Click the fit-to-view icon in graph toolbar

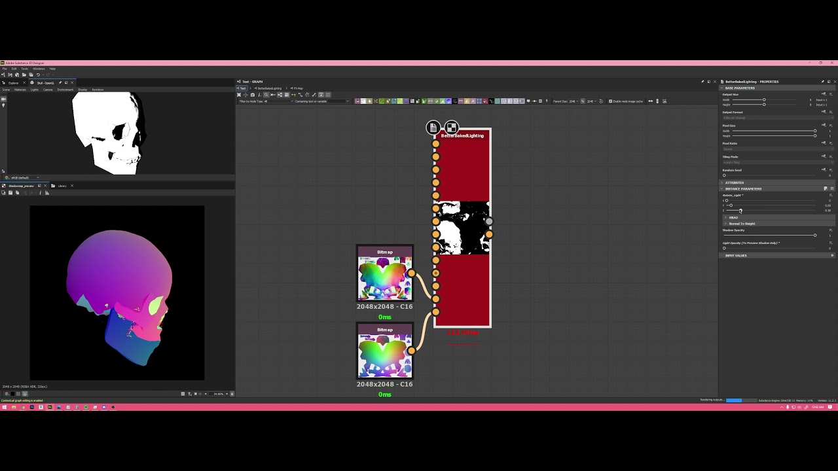239,95
